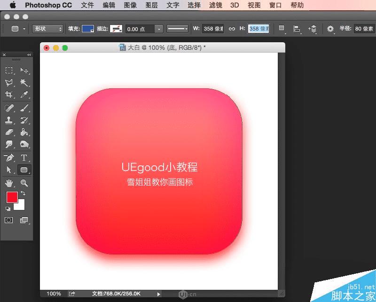This screenshot has height=302, width=376.
Task: Activate the Pen tool
Action: (9, 158)
